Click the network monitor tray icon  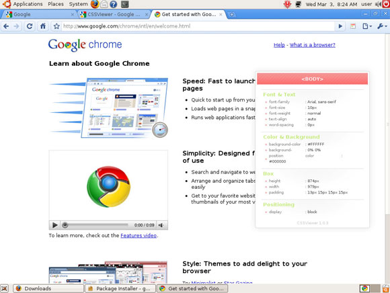[299, 4]
